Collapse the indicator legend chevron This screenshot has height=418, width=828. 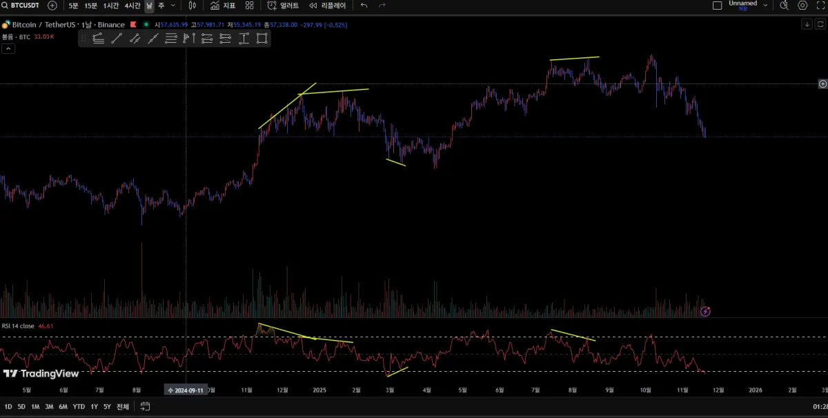8,49
